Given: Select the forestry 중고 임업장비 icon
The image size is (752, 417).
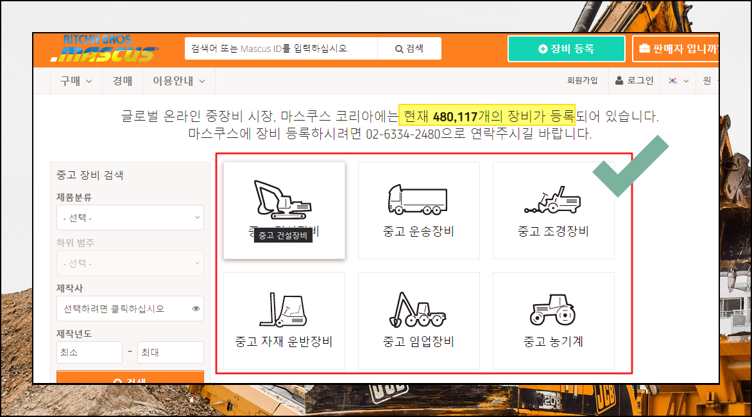Looking at the screenshot, I should (x=418, y=310).
